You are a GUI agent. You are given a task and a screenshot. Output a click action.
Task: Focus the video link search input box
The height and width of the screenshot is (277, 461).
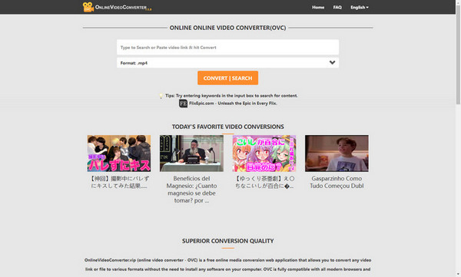click(227, 48)
